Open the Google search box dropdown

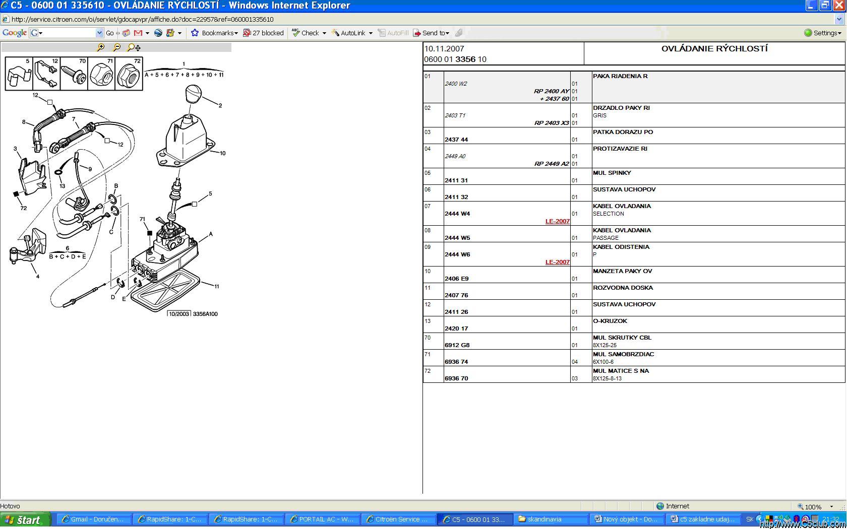[99, 33]
